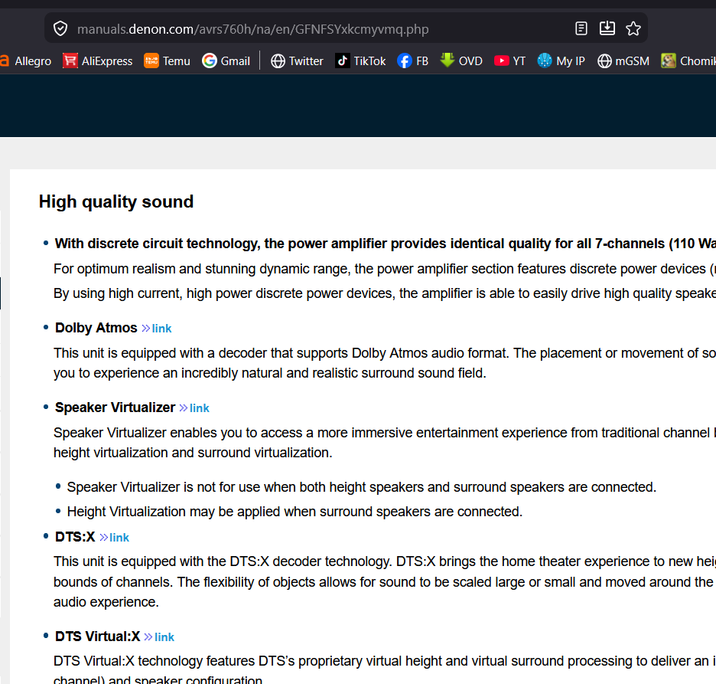Open the TikTok bookmark
The width and height of the screenshot is (716, 684).
[x=360, y=61]
